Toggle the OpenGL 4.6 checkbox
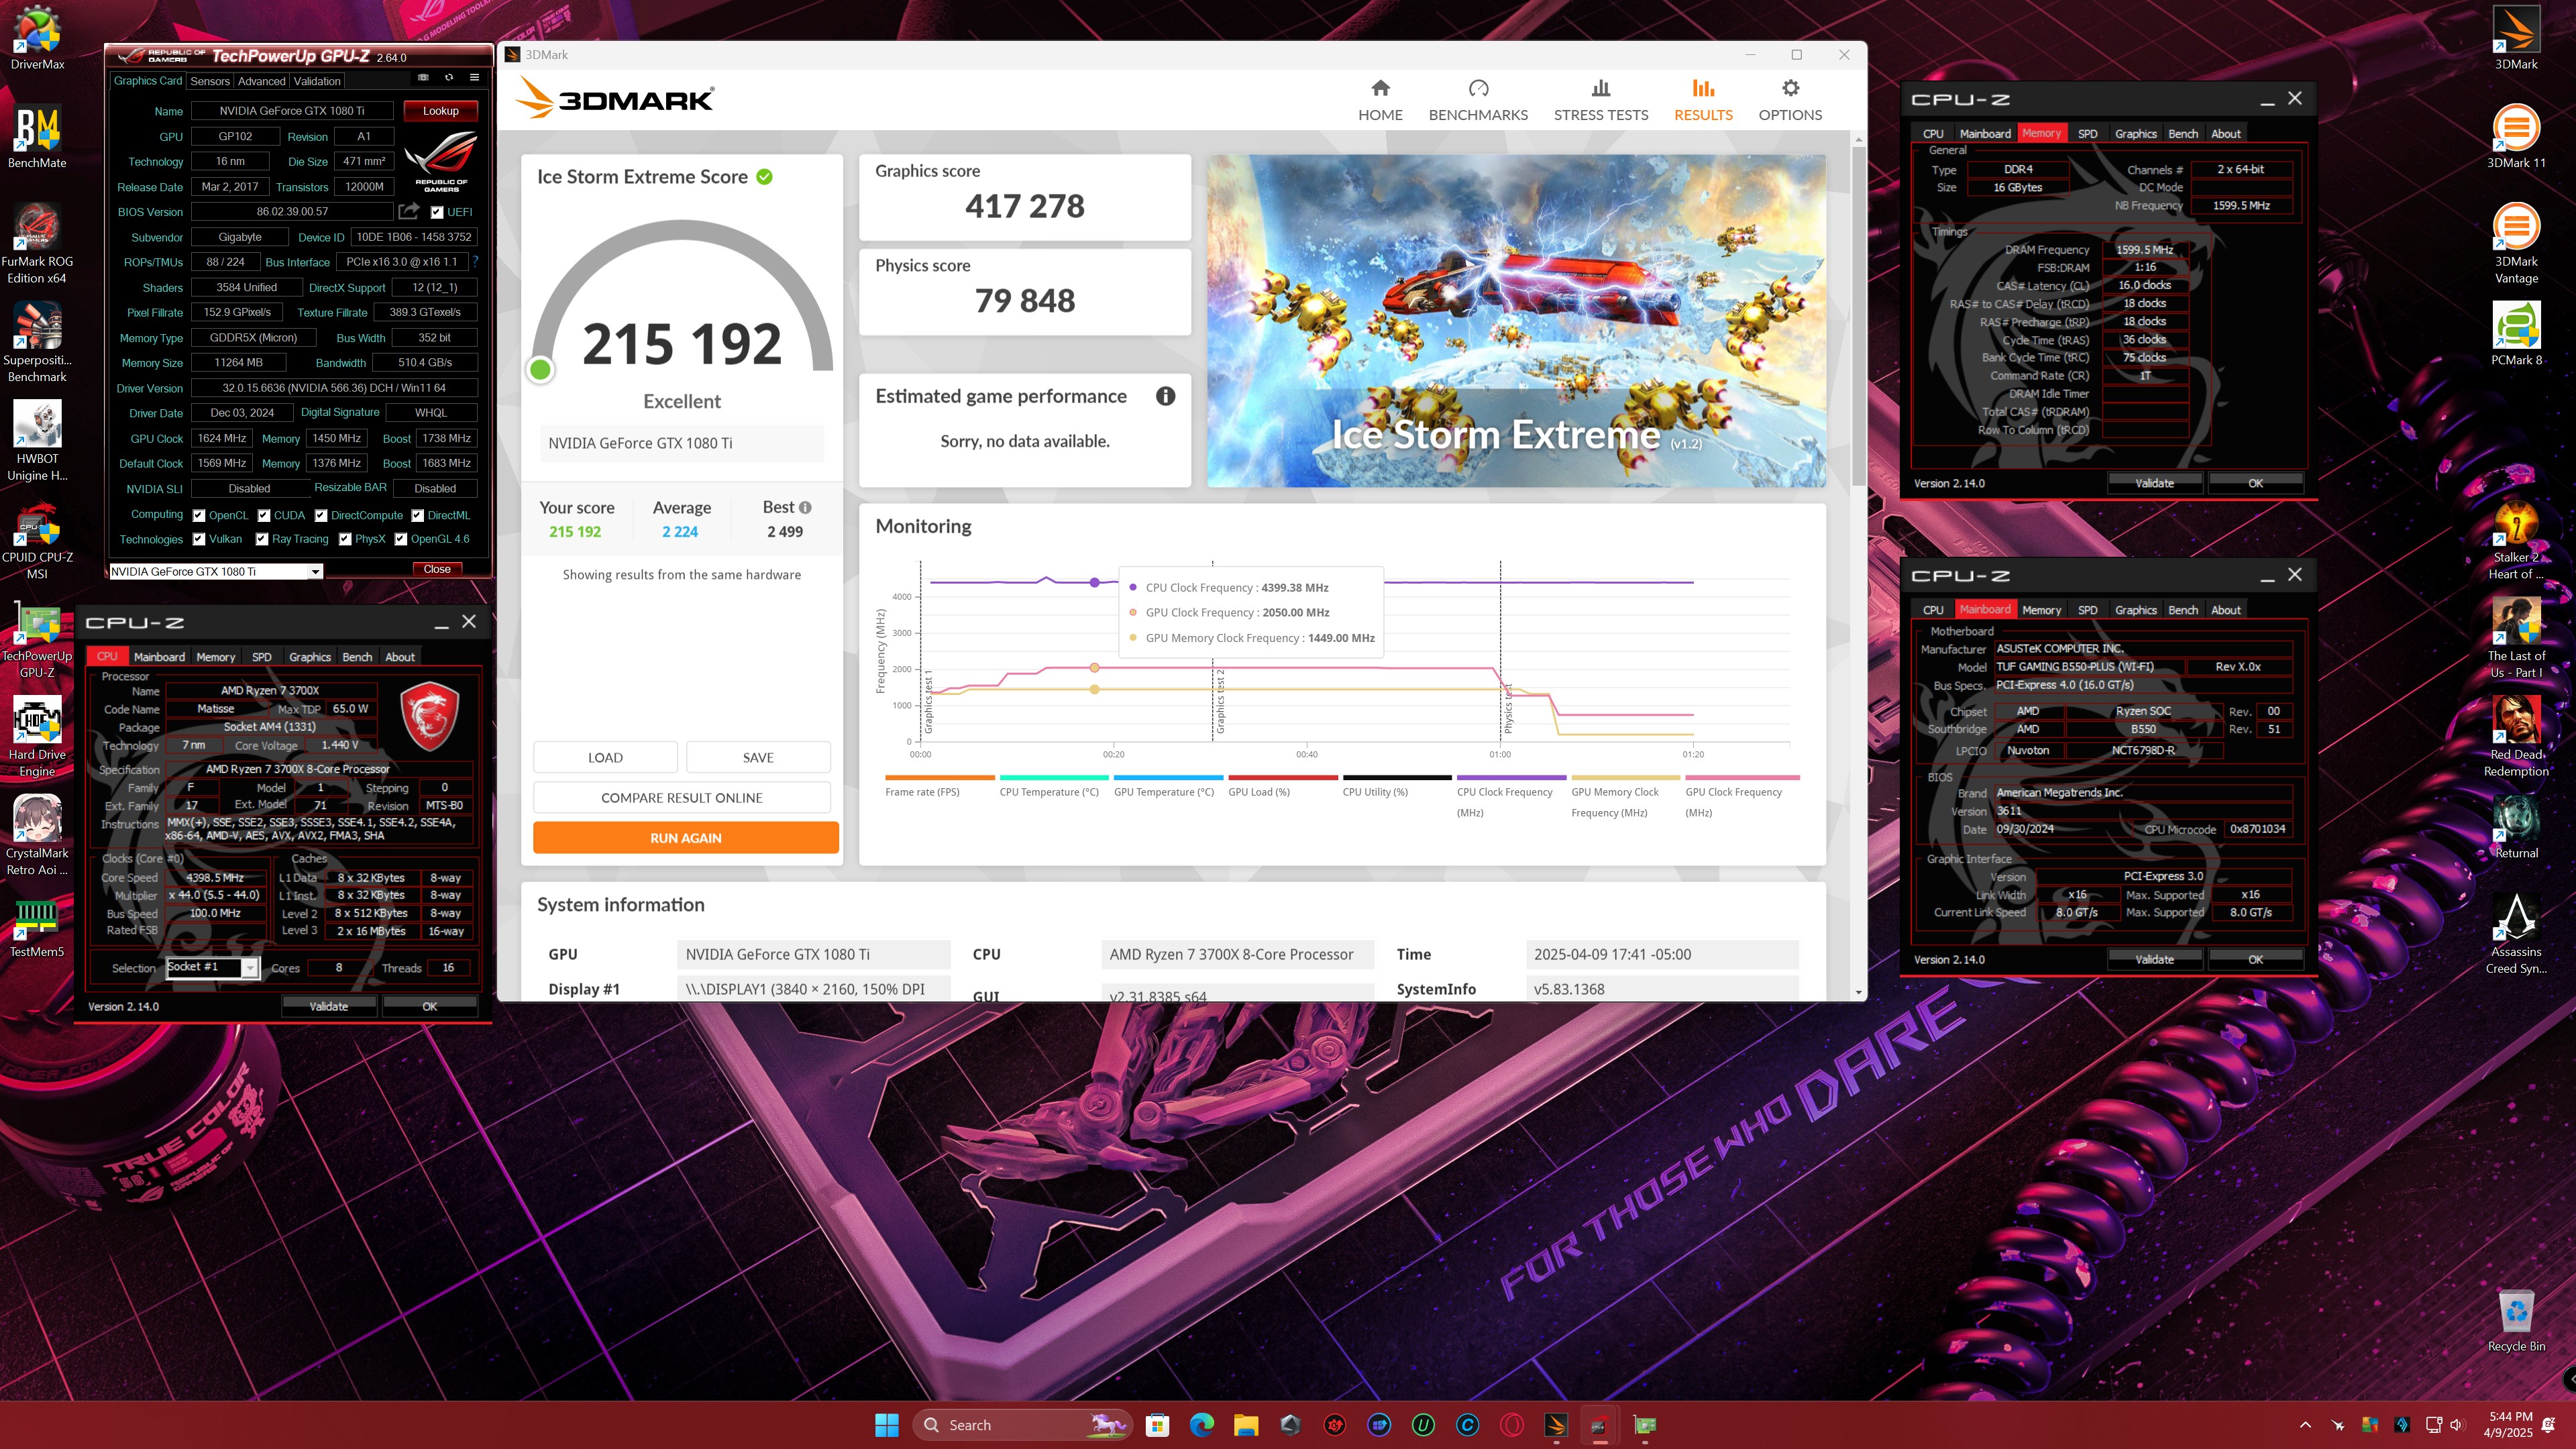 401,539
